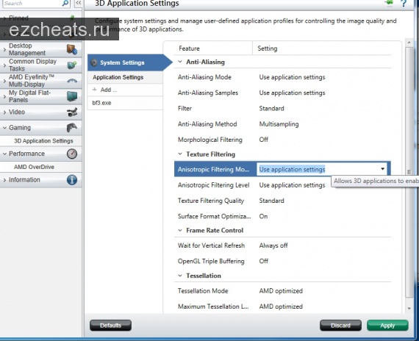419x341 pixels.
Task: Collapse the Gaming section
Action: coord(4,128)
